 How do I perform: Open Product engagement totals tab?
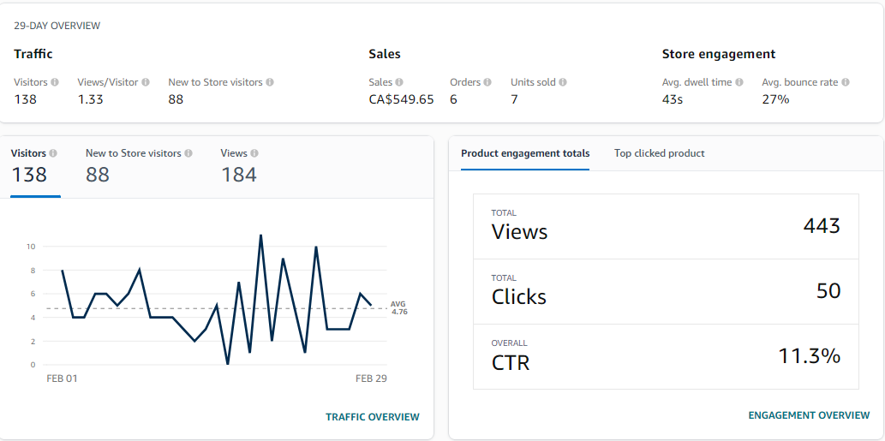coord(525,153)
